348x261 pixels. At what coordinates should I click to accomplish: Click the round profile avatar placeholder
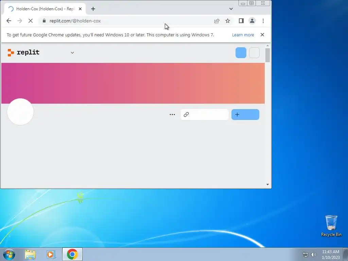[x=20, y=111]
